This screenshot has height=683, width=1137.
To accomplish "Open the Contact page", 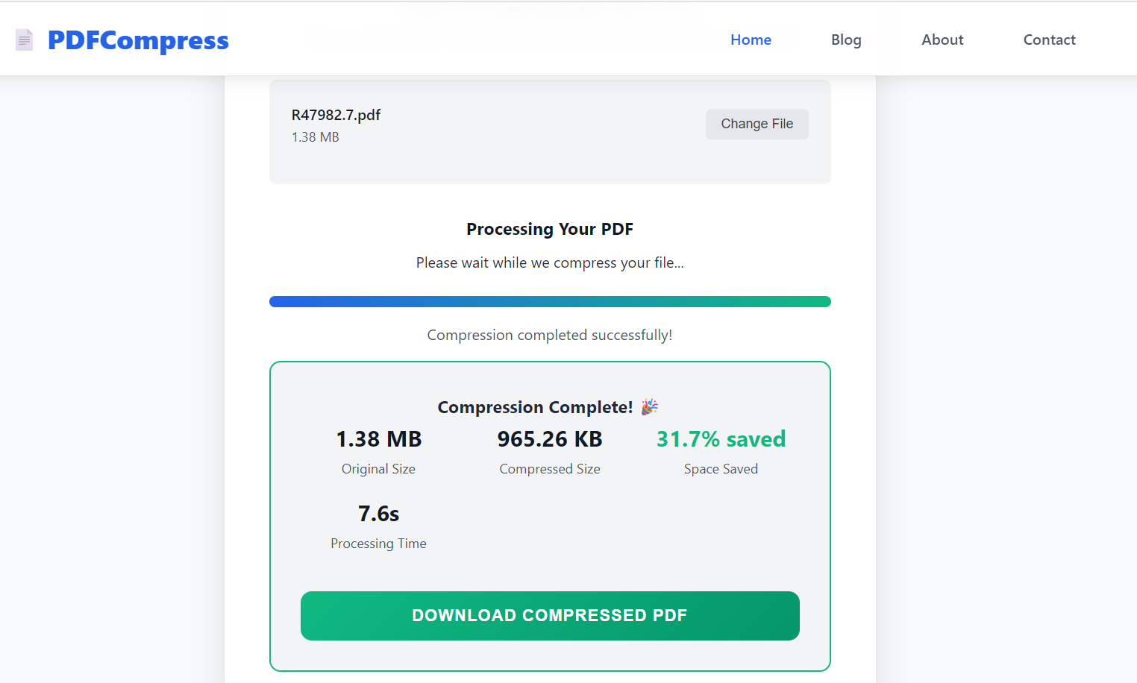I will coord(1049,40).
